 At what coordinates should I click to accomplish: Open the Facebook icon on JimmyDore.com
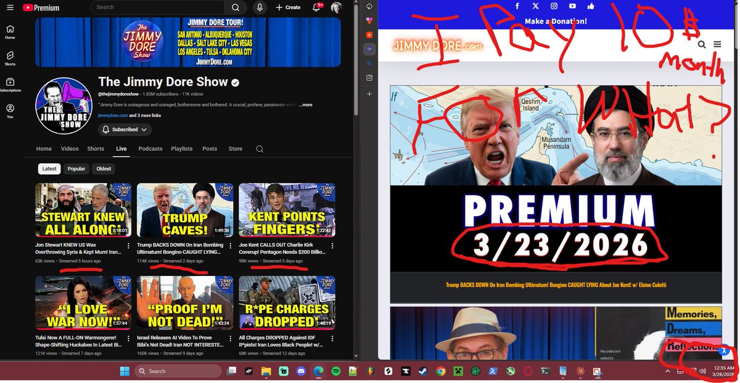coord(517,6)
